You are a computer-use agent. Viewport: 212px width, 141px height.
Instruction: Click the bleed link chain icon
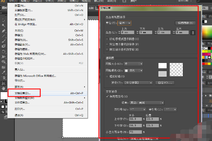click(x=193, y=32)
